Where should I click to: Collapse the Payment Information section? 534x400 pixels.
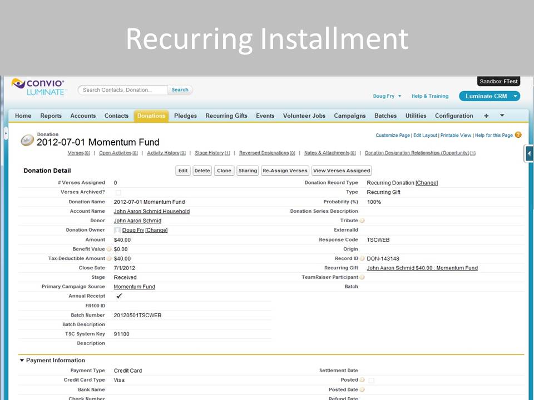(x=22, y=361)
